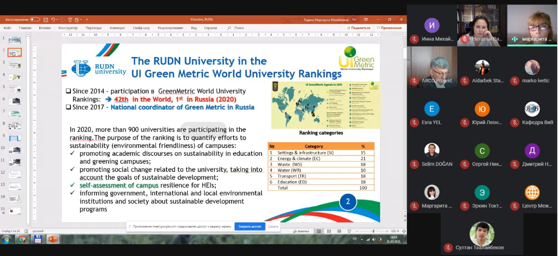Click the русский language indicator
The width and height of the screenshot is (558, 256).
click(x=38, y=231)
